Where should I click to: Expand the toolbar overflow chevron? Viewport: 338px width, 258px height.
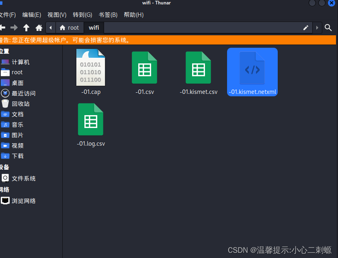[x=317, y=27]
